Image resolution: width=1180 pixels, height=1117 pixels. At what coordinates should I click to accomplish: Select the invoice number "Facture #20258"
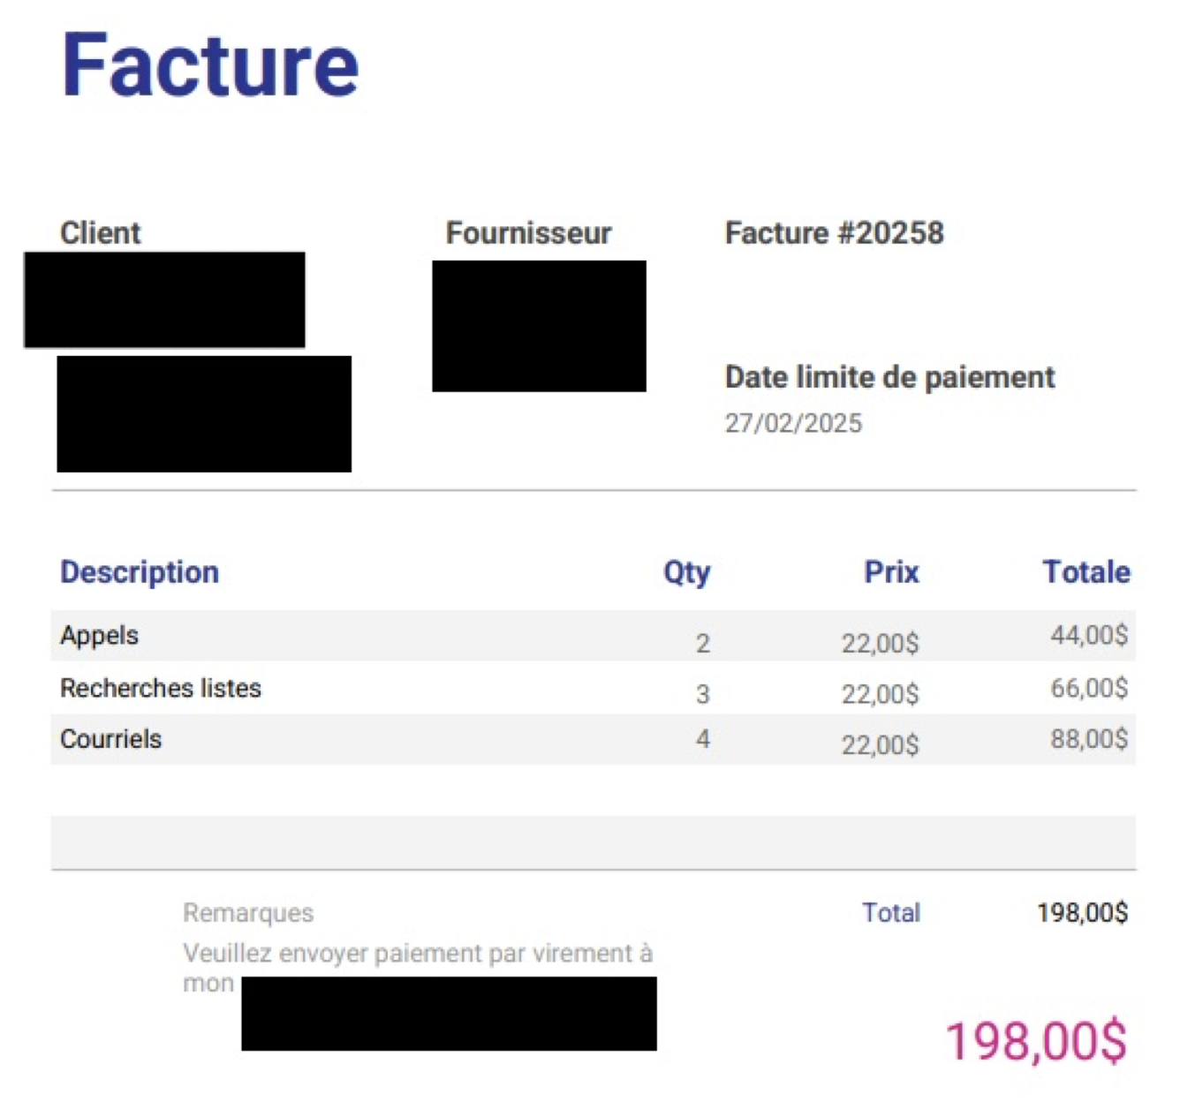click(x=834, y=233)
